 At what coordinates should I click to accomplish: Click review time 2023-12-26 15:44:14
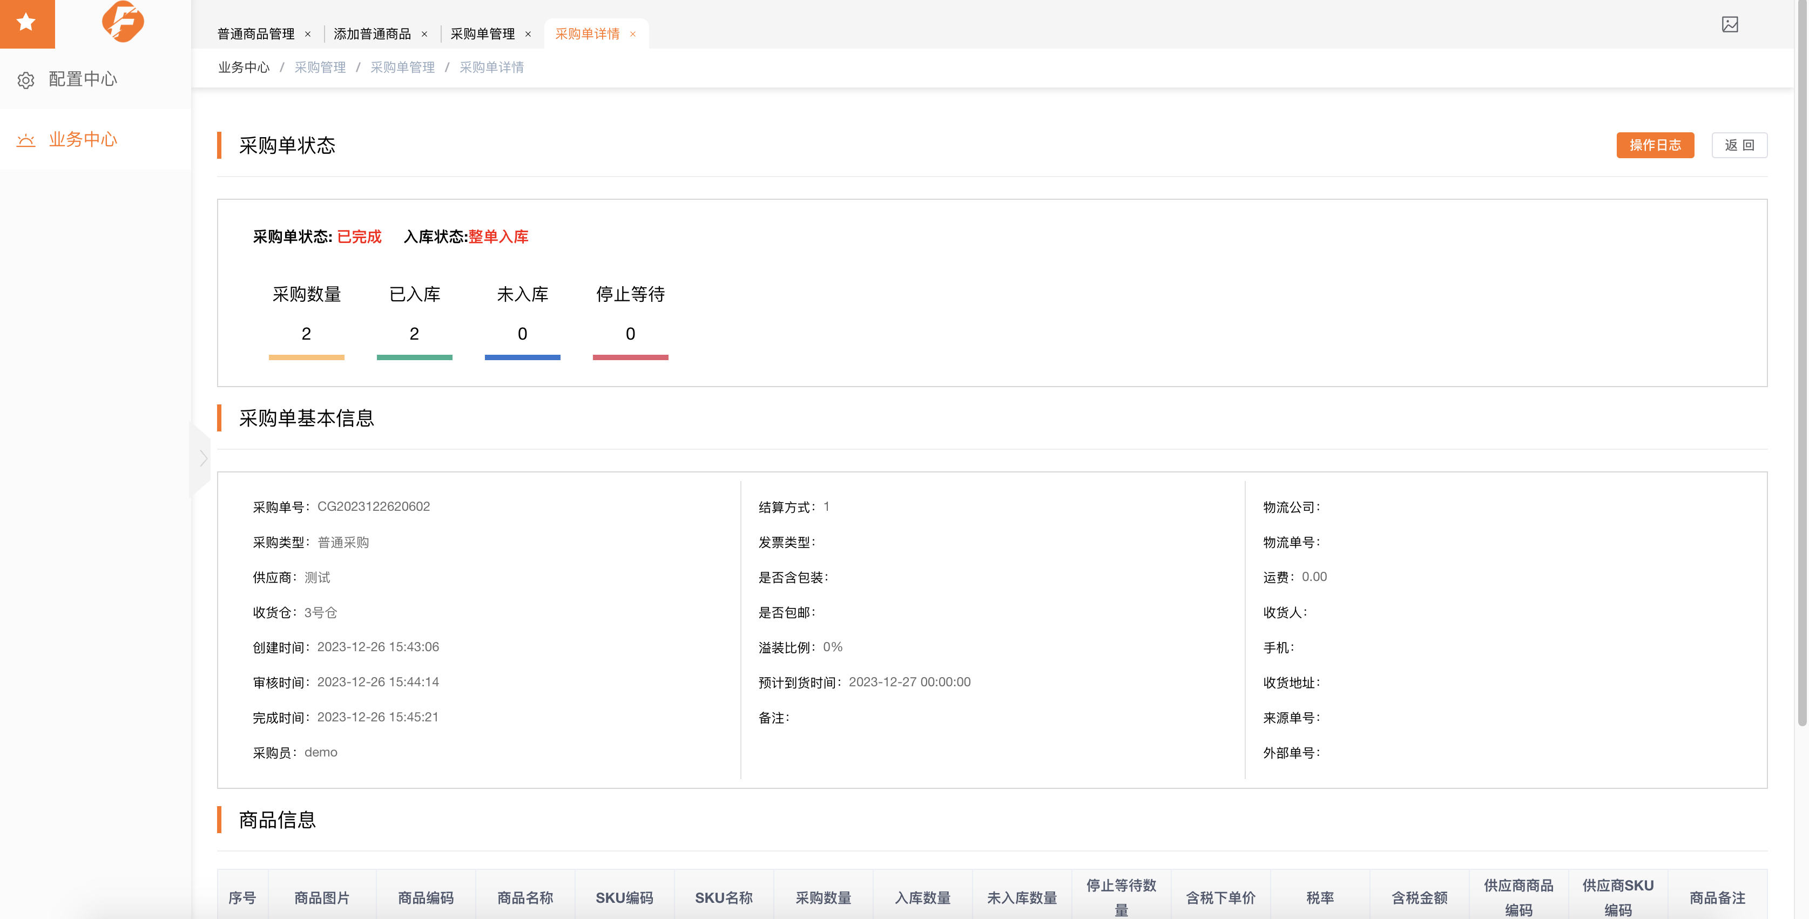point(378,683)
